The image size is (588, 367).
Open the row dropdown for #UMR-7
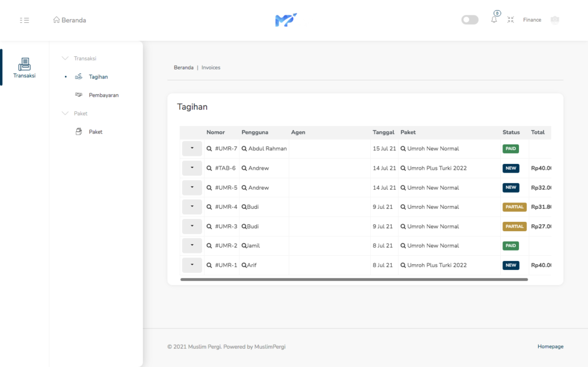click(x=192, y=149)
